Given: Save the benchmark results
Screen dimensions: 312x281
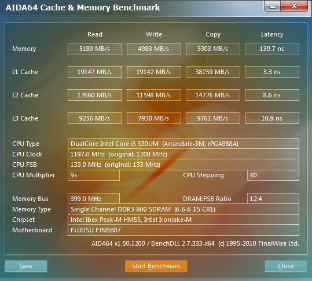Looking at the screenshot, I should click(x=26, y=266).
